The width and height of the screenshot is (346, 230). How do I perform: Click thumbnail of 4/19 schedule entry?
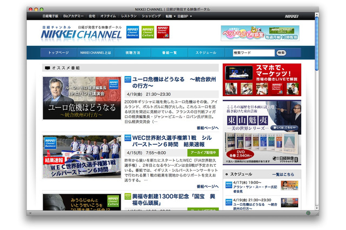[290, 202]
